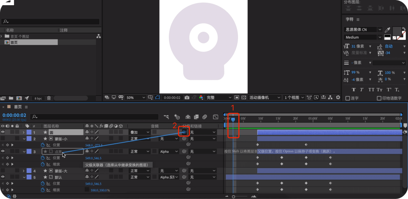
Task: Click the fill color swatch in Character panel
Action: point(397,31)
